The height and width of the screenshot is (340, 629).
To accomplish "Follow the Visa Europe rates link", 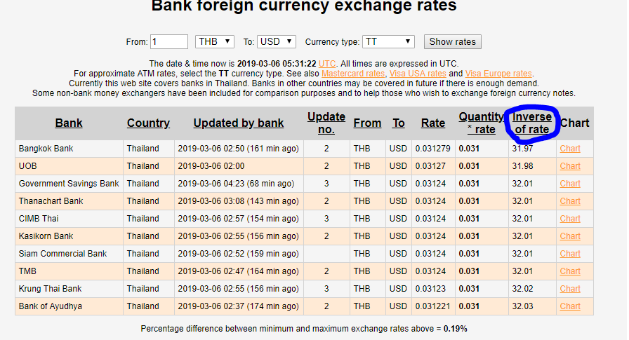I will [498, 74].
